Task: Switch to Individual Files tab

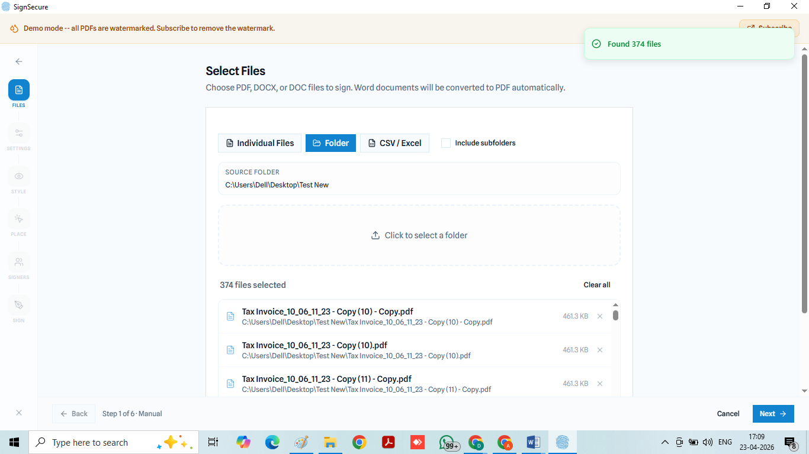Action: point(259,143)
